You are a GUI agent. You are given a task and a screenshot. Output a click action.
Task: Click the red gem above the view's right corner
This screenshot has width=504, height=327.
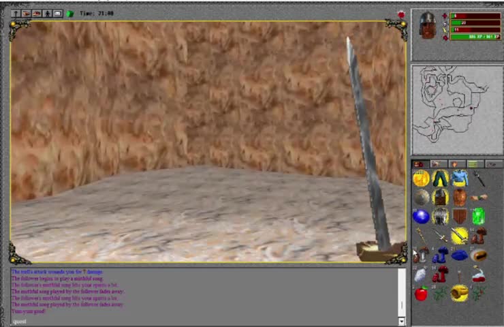pos(401,14)
